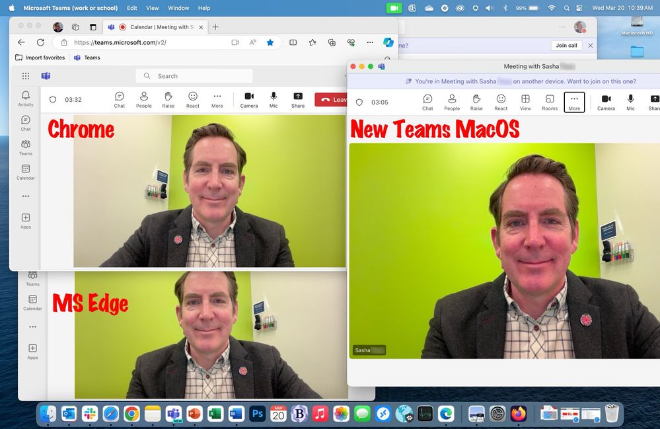Screen dimensions: 660x429
Task: Open People panel in browser Teams meeting
Action: [143, 100]
